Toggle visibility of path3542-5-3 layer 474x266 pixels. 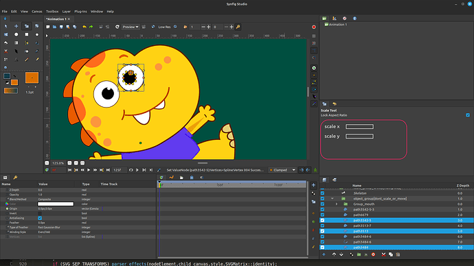click(x=323, y=210)
